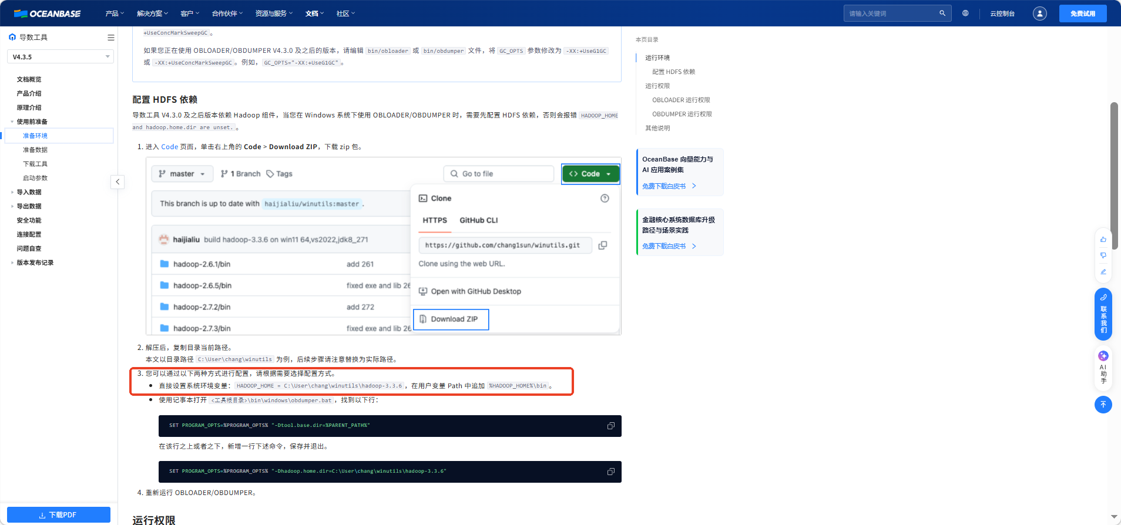Open the V4.3.5 version dropdown
1121x525 pixels.
[60, 57]
